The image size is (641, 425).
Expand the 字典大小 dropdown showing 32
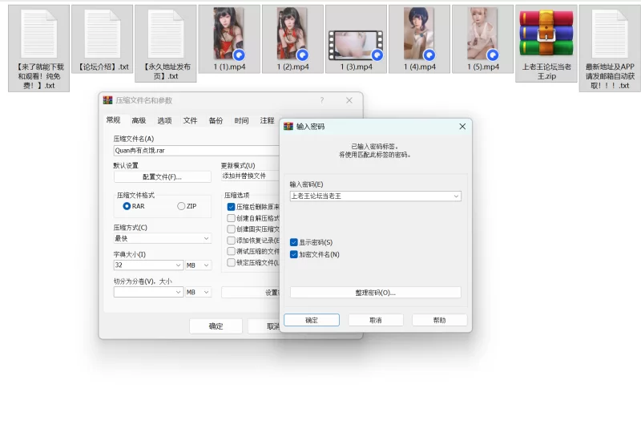click(178, 265)
